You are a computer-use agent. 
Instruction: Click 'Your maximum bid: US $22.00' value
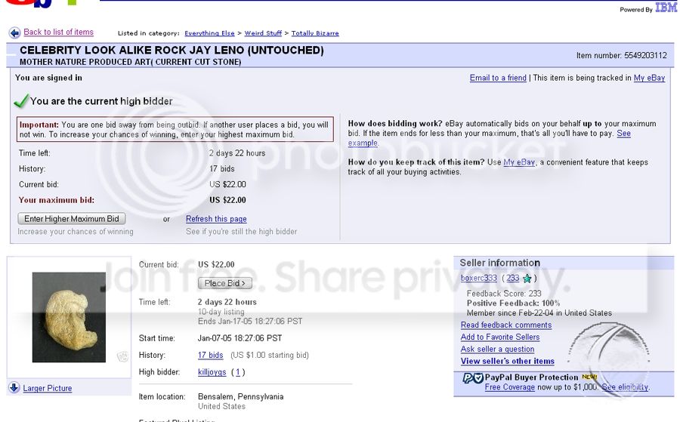(x=227, y=200)
